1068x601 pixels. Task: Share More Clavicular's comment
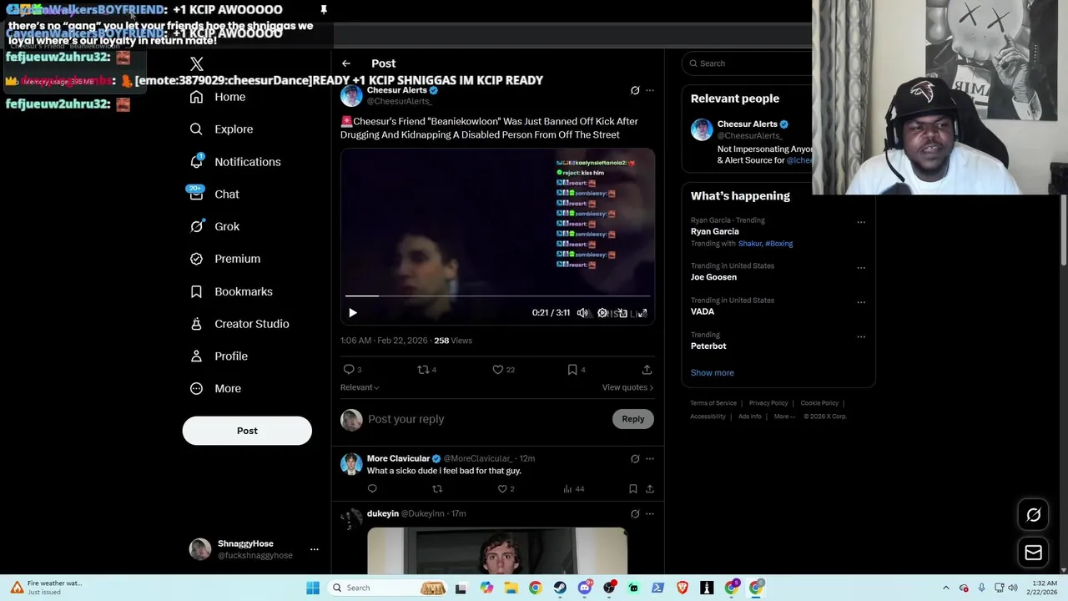650,489
